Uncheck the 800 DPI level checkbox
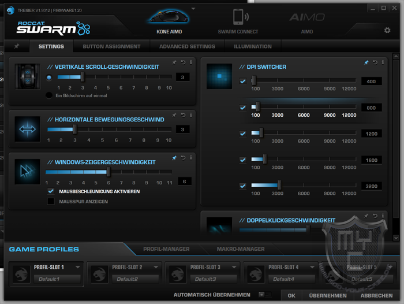 243,107
